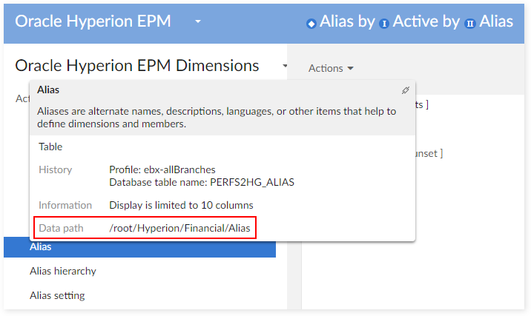
Task: Select the Alias table in navigation
Action: [41, 246]
